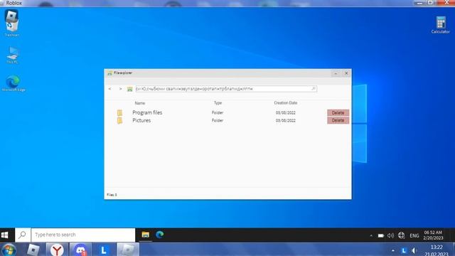
Task: Click the search magnifier in address bar
Action: [314, 88]
